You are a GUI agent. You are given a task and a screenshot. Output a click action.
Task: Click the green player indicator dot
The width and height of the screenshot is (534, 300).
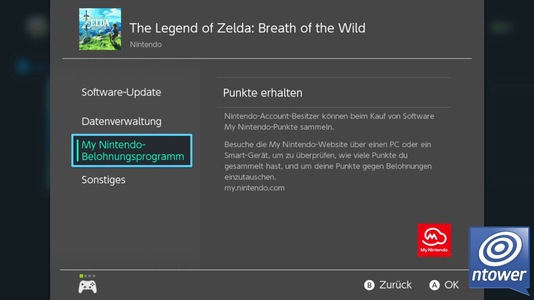(81, 276)
